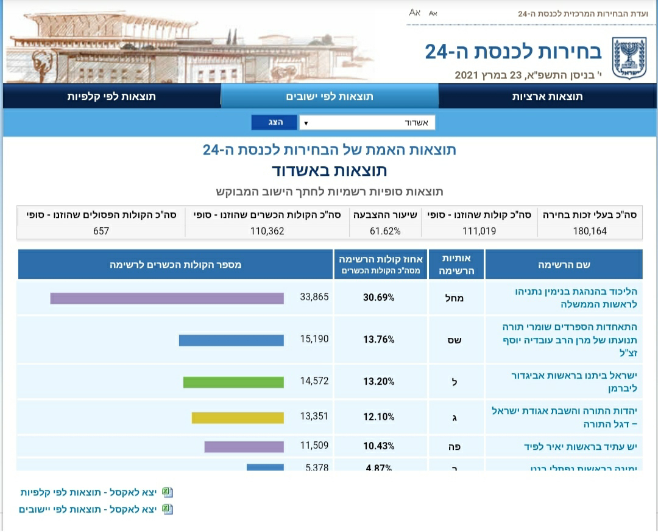The width and height of the screenshot is (658, 532).
Task: Click the purple Likud vote bar for 33,865
Action: pyautogui.click(x=167, y=298)
